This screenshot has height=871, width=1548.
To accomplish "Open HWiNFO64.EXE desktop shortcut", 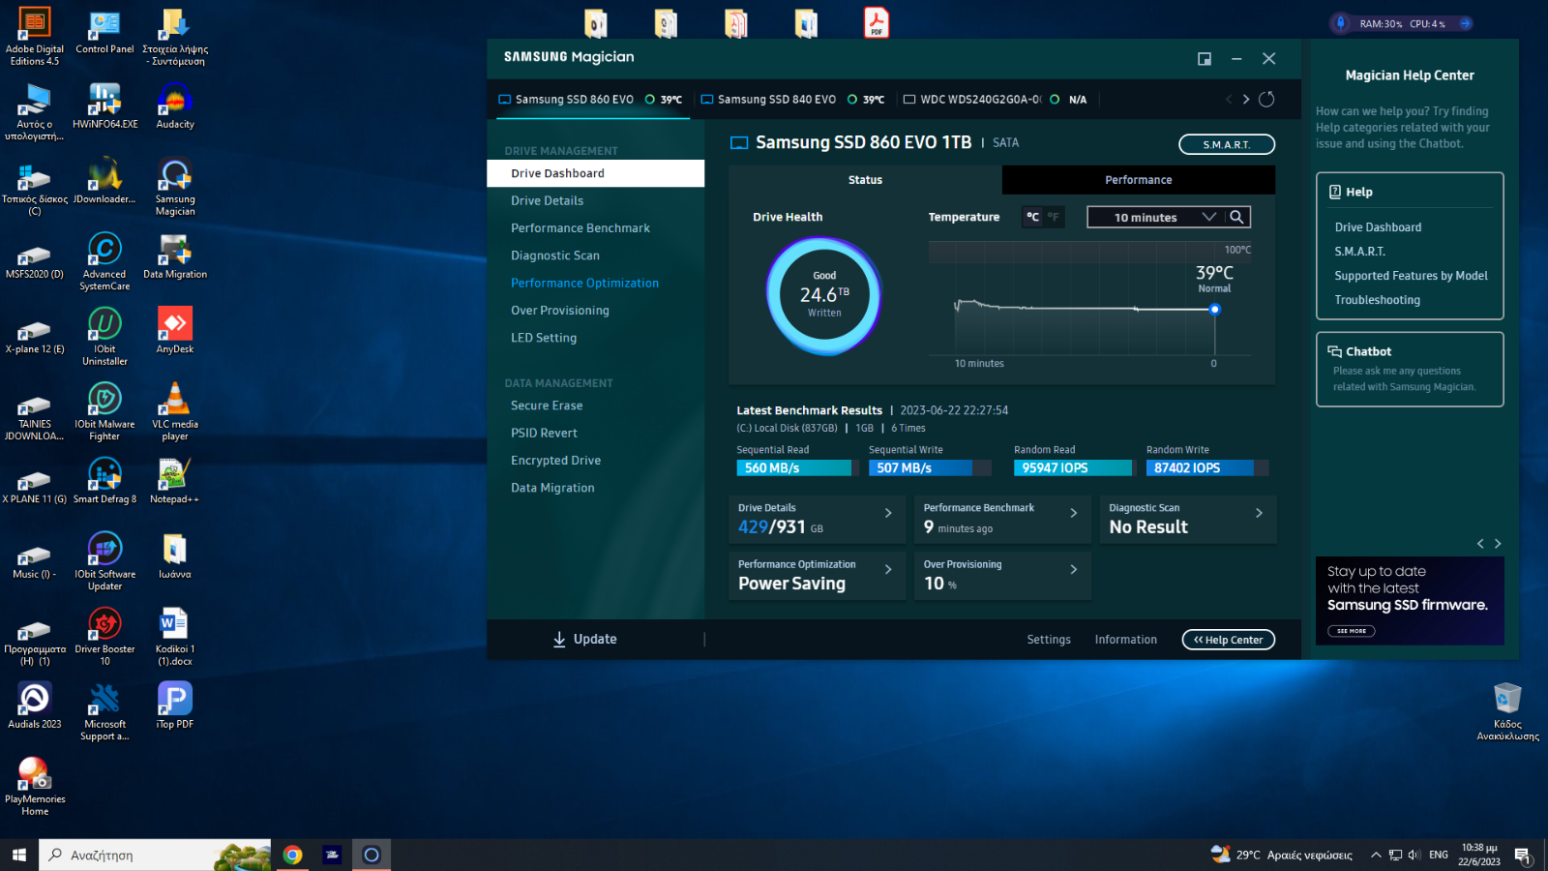I will (104, 106).
